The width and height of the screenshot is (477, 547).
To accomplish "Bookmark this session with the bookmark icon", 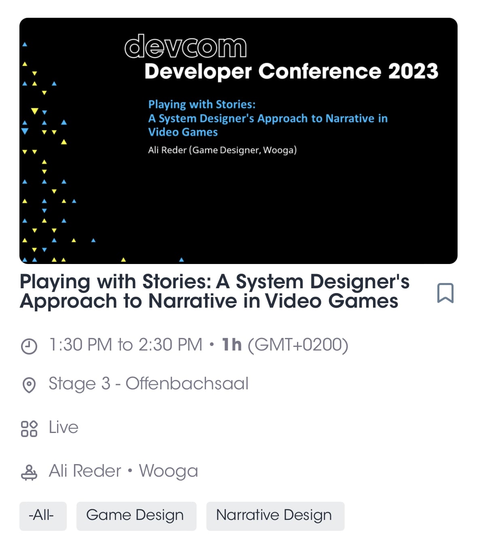I will click(x=445, y=293).
